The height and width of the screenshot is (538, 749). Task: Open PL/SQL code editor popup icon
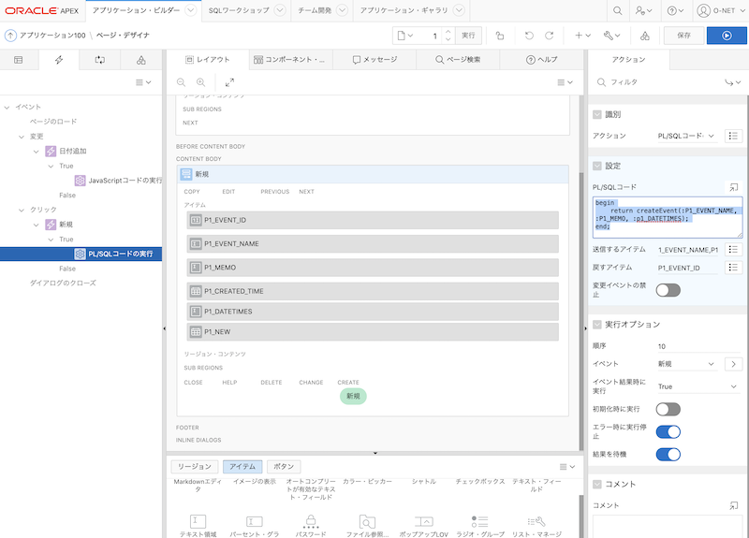coord(734,187)
